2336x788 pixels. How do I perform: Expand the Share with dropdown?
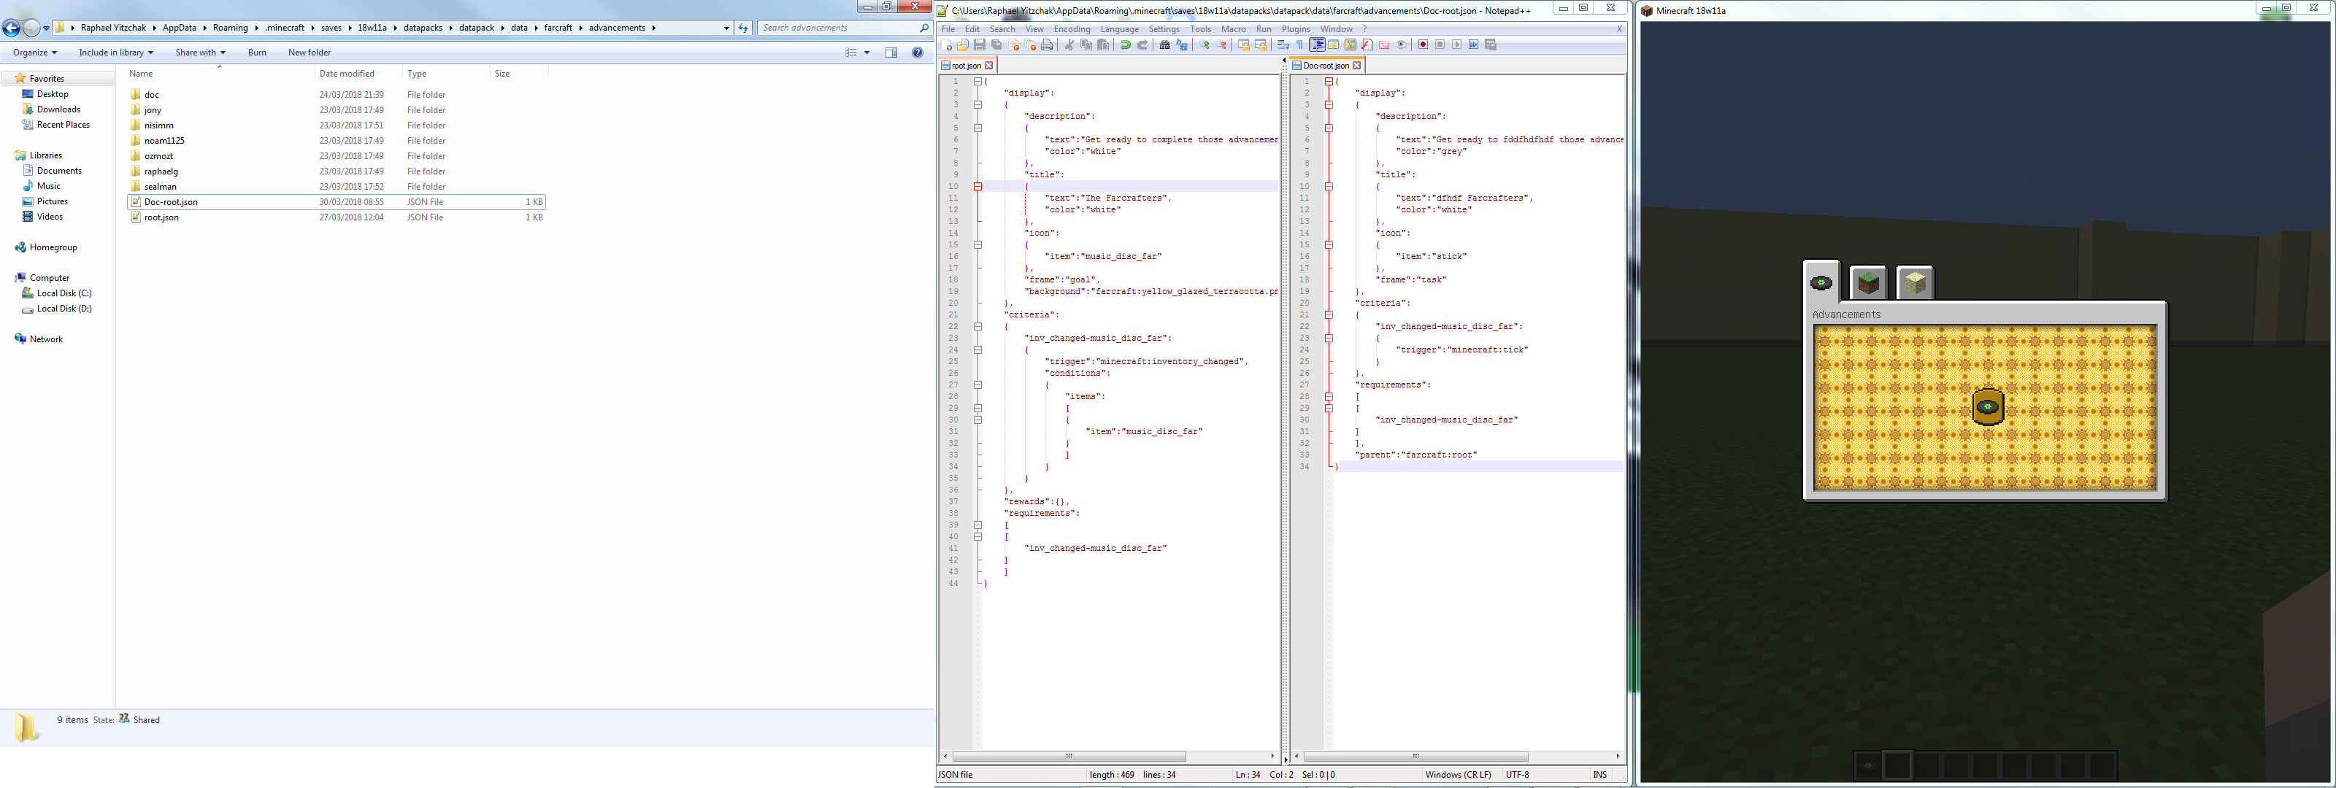(201, 53)
